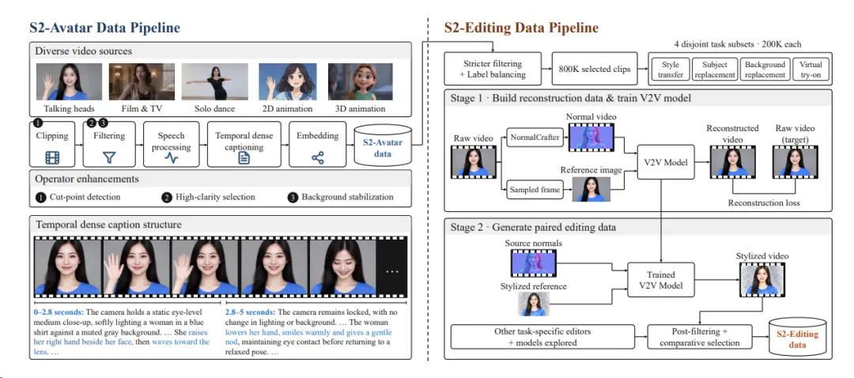Select the first frame of the caption filmstrip
Image resolution: width=854 pixels, height=378 pixels.
(67, 267)
